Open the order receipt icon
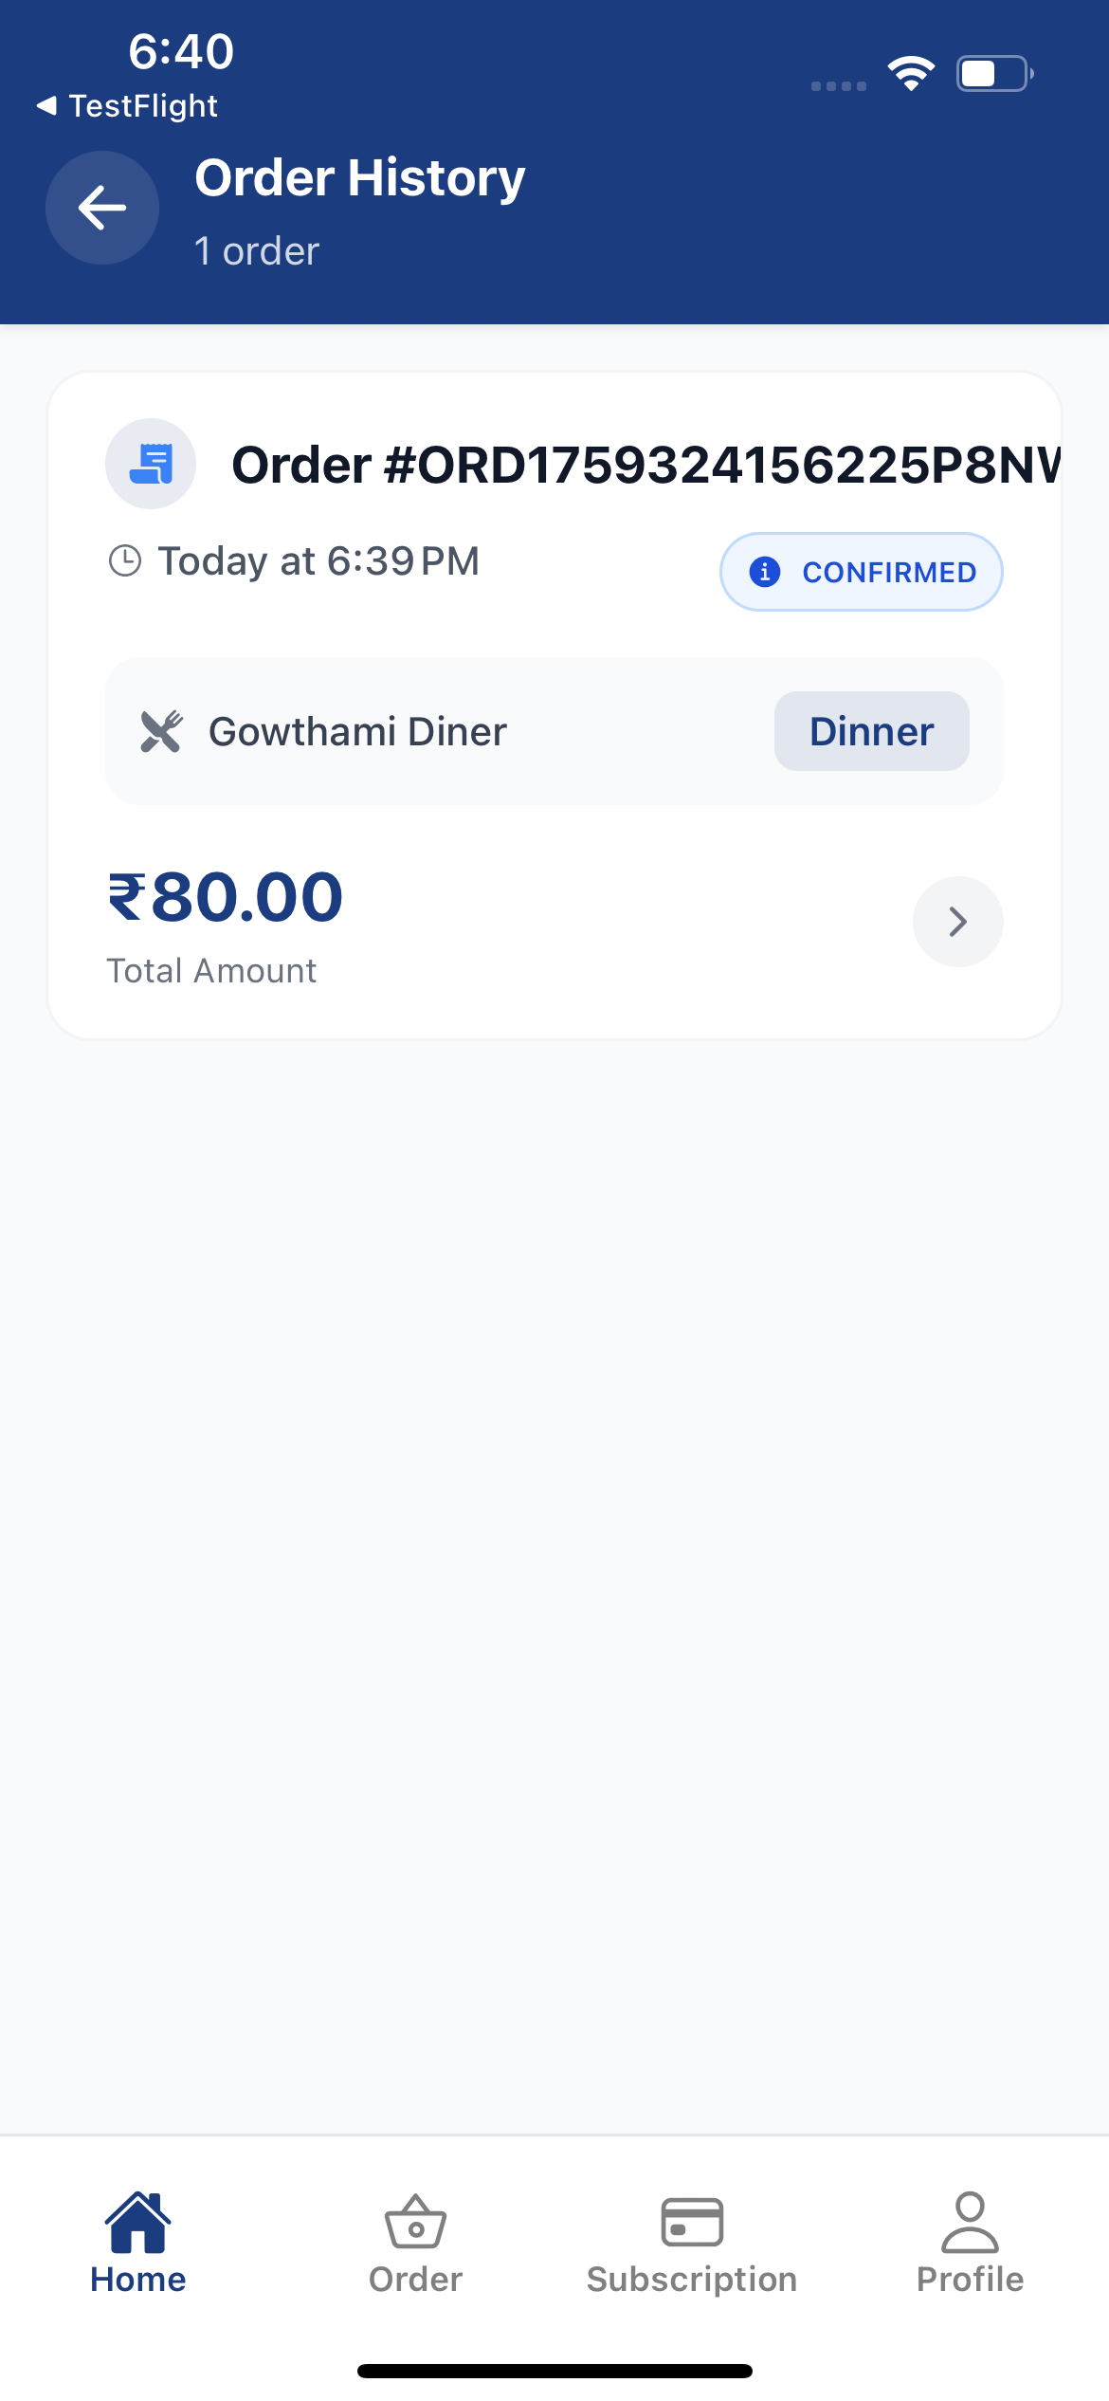 (151, 464)
